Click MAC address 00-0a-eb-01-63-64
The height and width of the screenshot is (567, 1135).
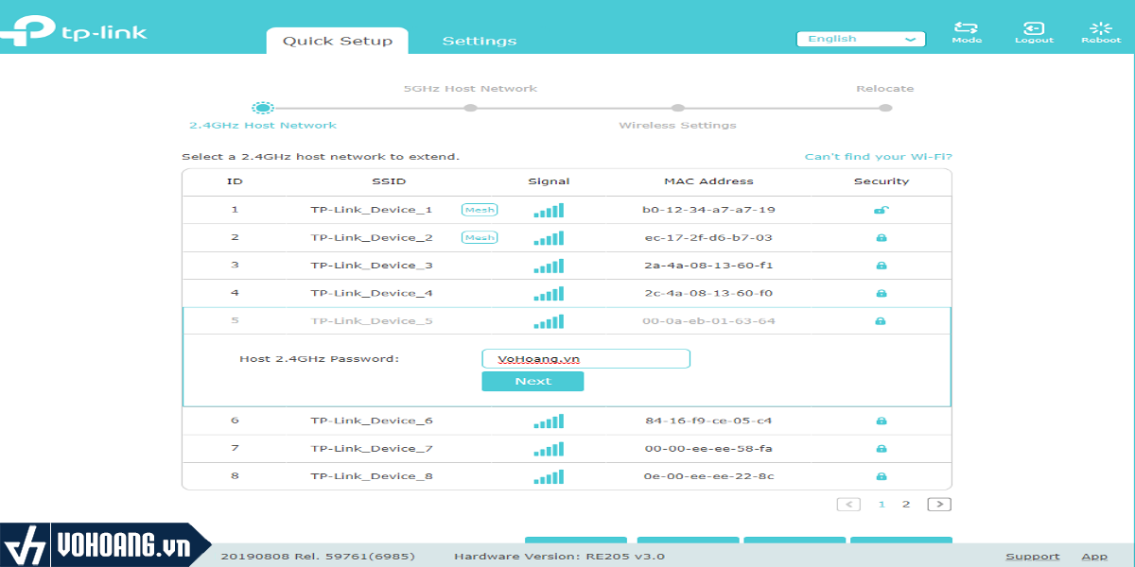708,321
